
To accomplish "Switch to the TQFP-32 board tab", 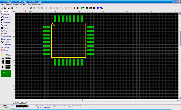I will pos(24,103).
